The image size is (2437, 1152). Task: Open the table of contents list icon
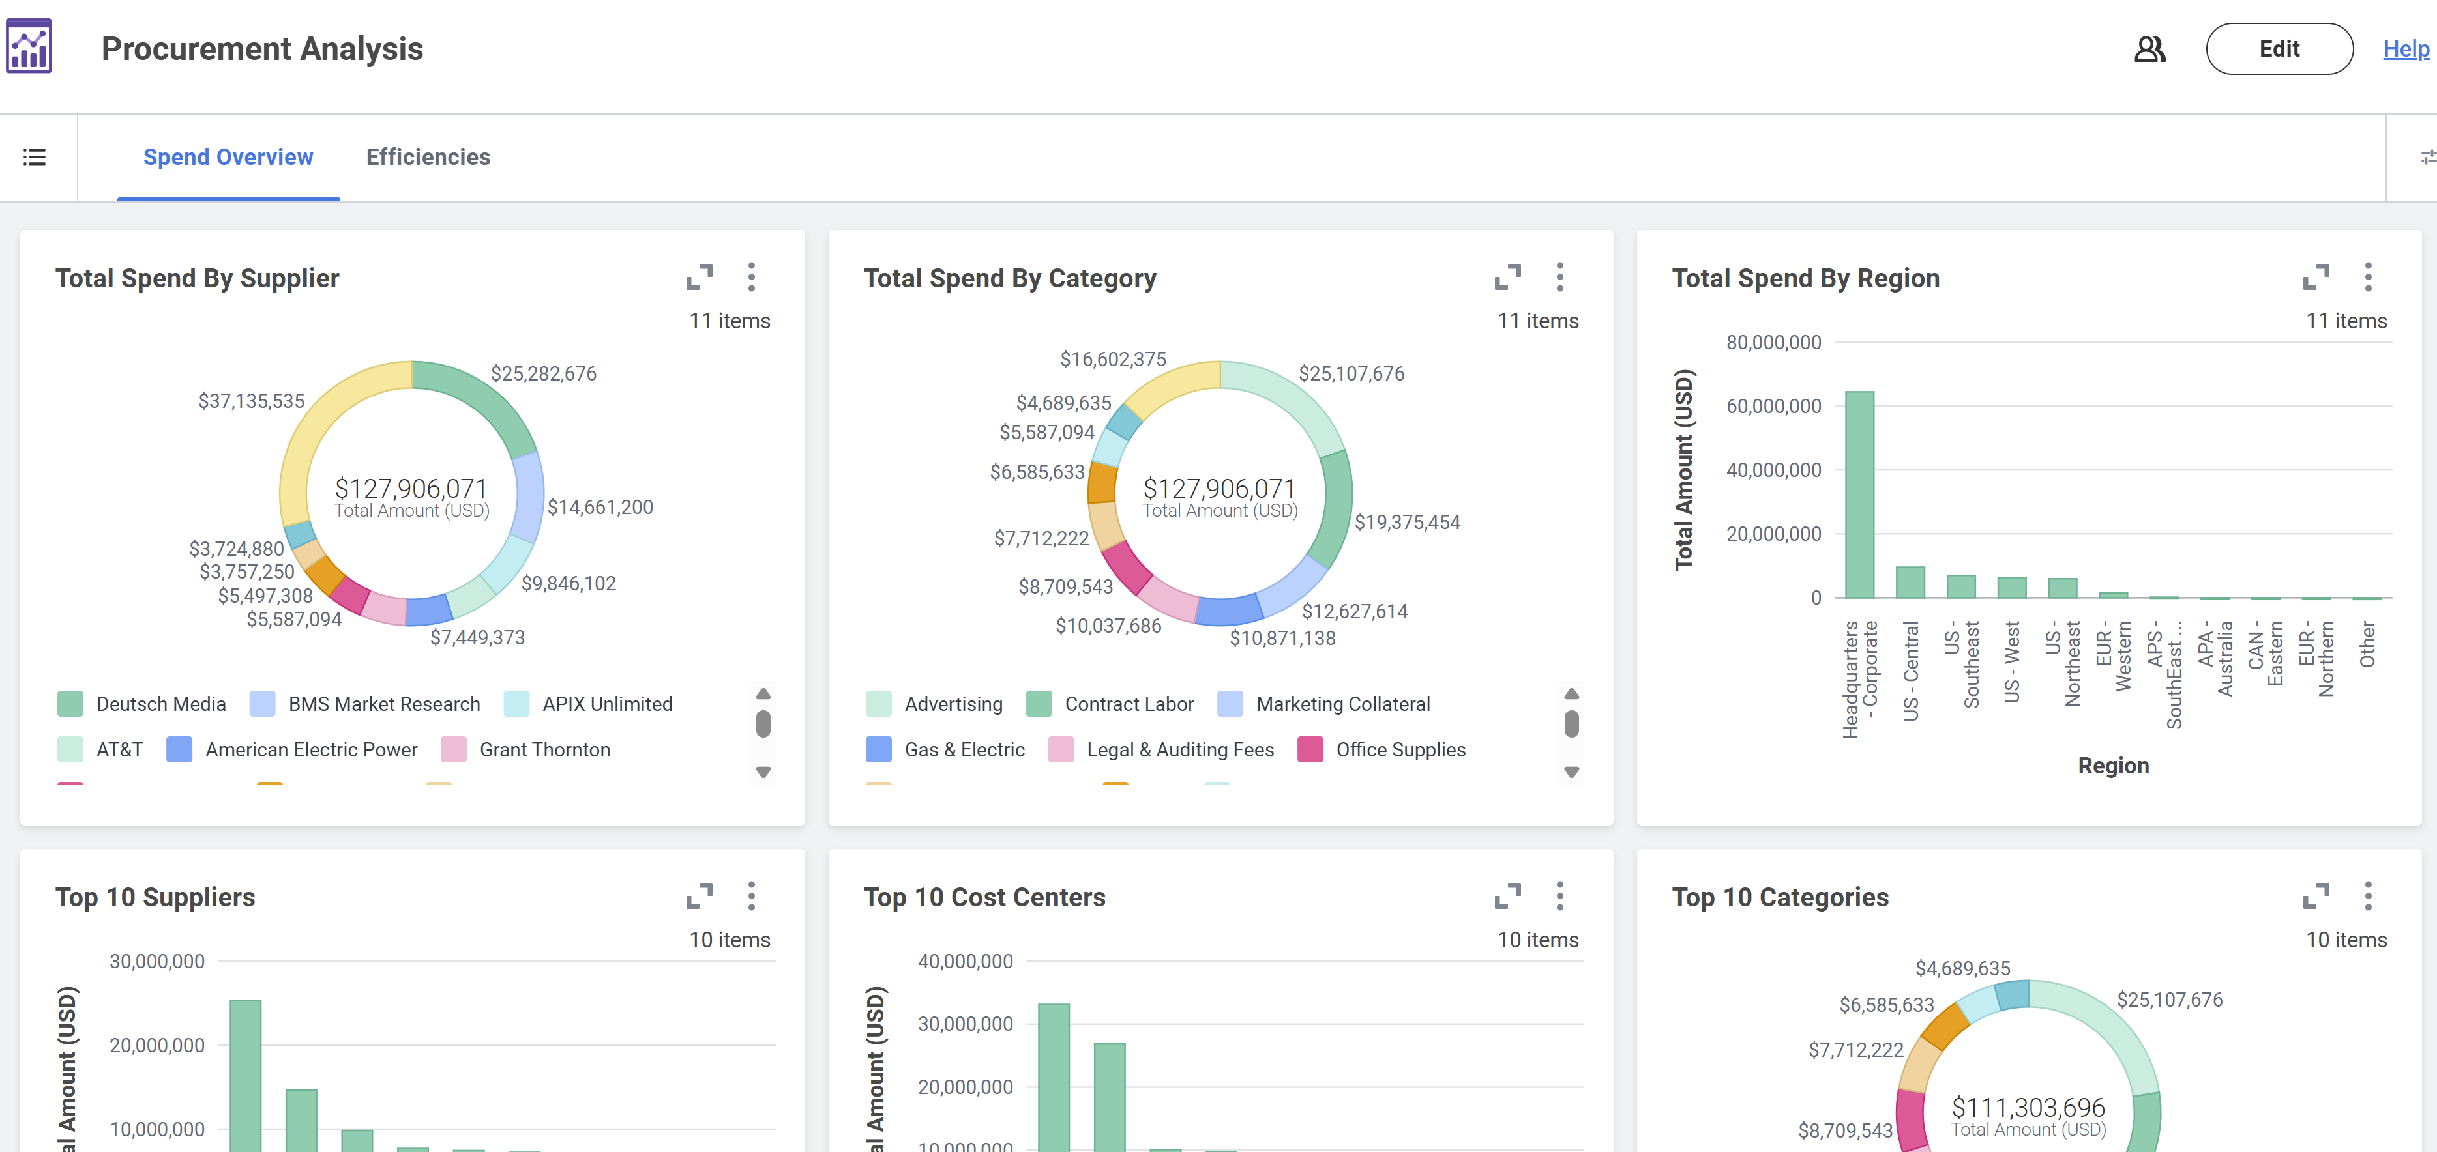pyautogui.click(x=35, y=157)
